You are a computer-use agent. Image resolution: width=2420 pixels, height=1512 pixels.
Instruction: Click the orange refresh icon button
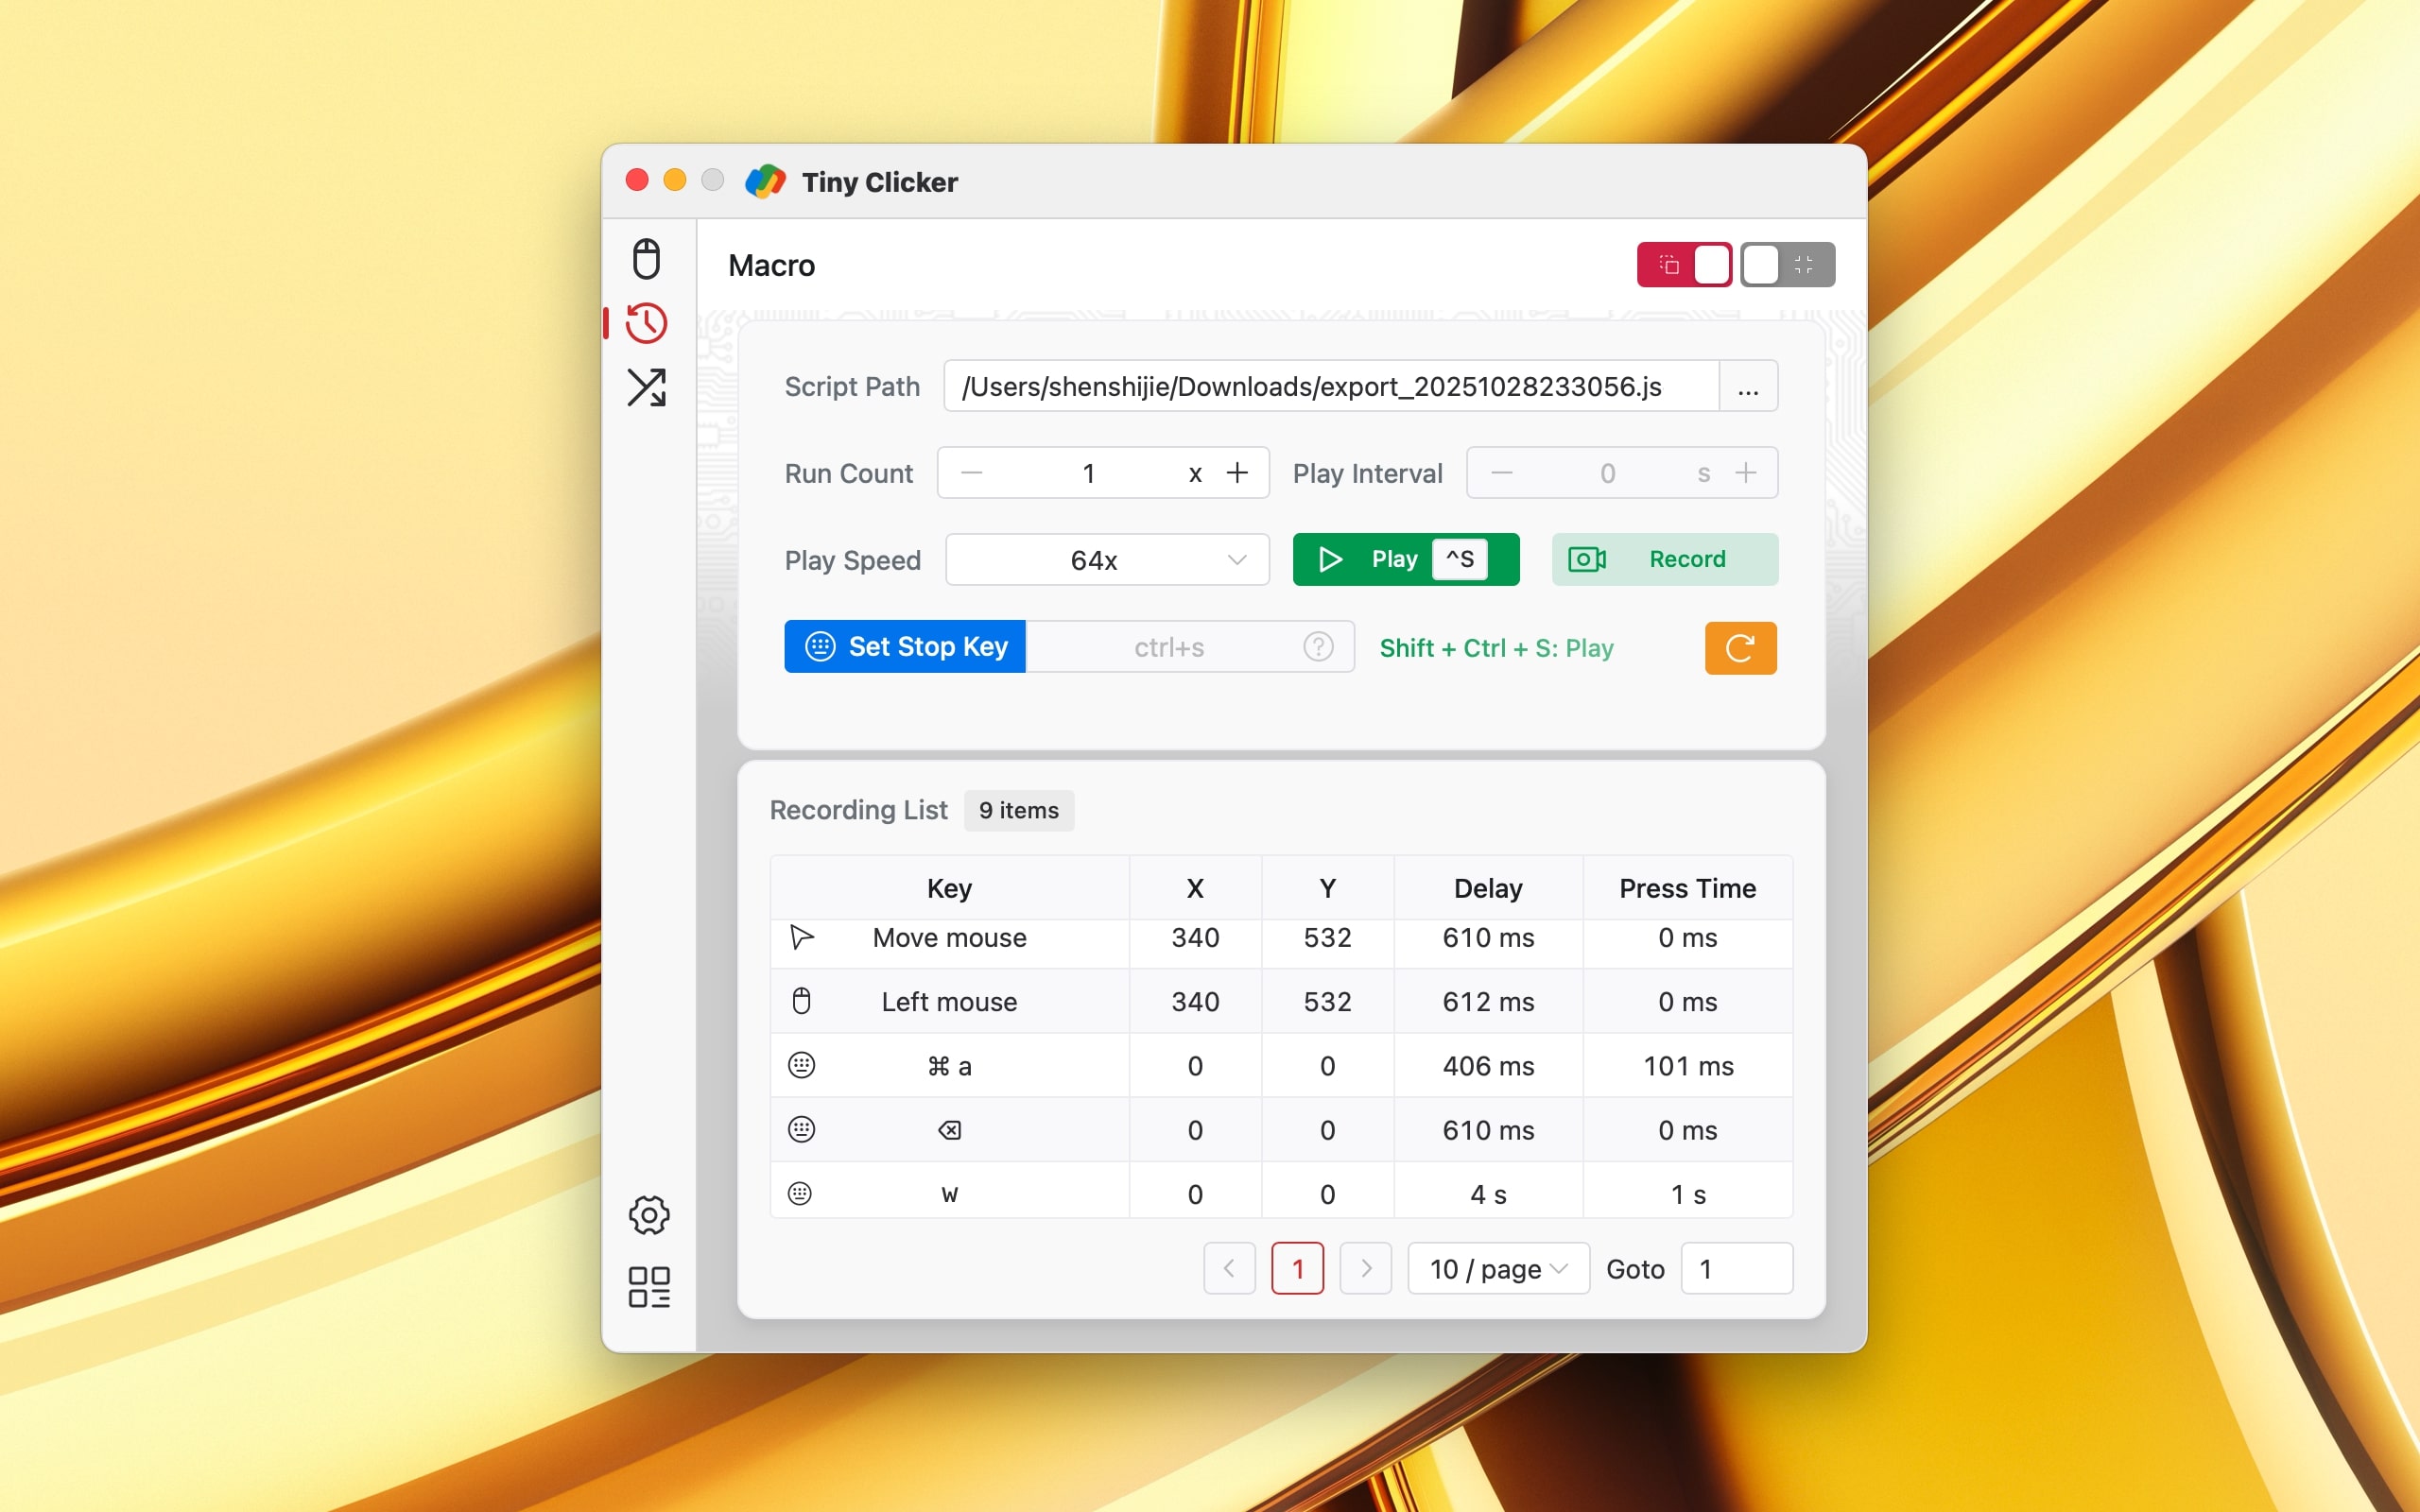(1740, 648)
